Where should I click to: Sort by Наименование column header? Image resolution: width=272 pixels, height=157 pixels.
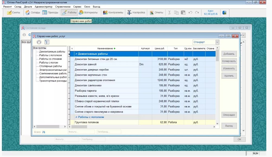click(105, 49)
